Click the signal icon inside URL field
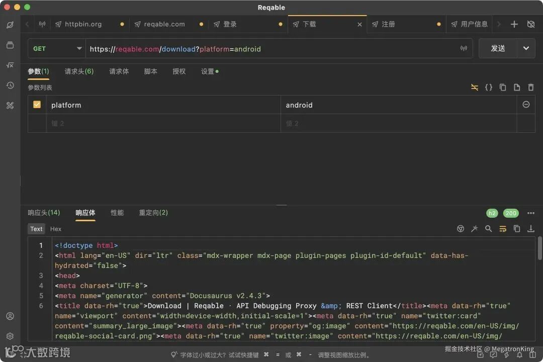Screen dimensions: 543x362 (464, 48)
